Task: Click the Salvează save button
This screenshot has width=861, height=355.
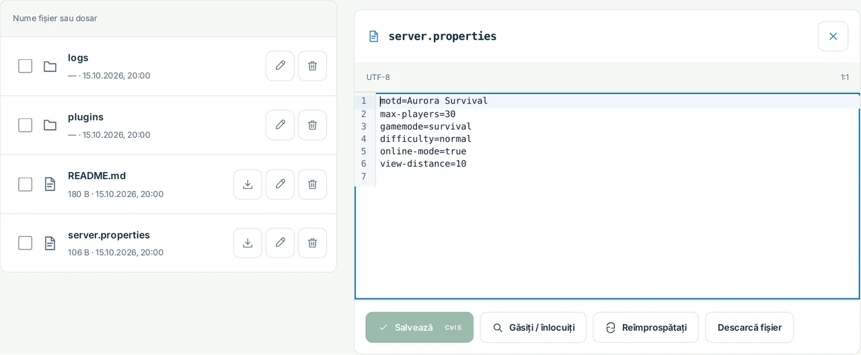Action: tap(420, 327)
